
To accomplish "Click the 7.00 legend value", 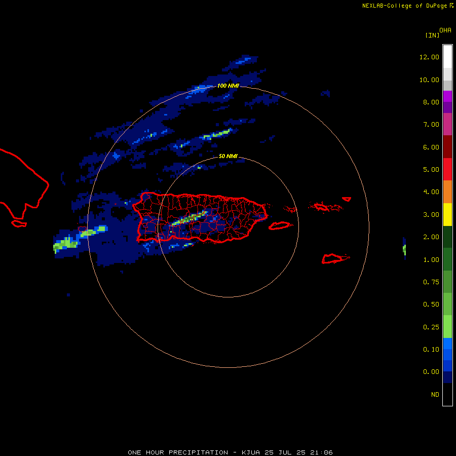I will tap(431, 125).
